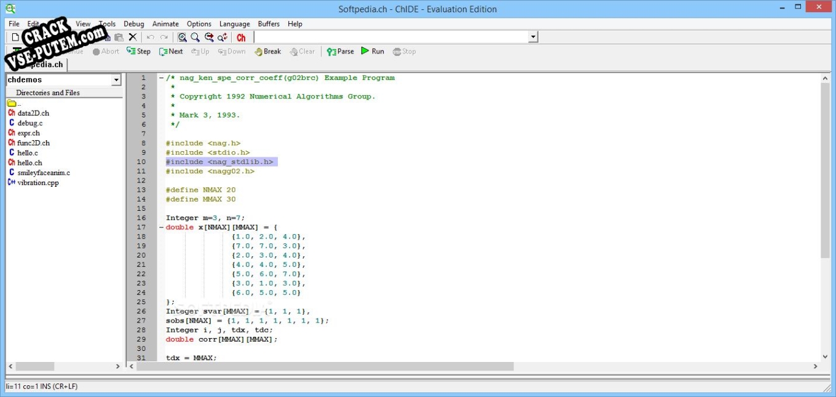Viewport: 836px width, 397px height.
Task: Click the Paste clipboard icon
Action: 120,37
